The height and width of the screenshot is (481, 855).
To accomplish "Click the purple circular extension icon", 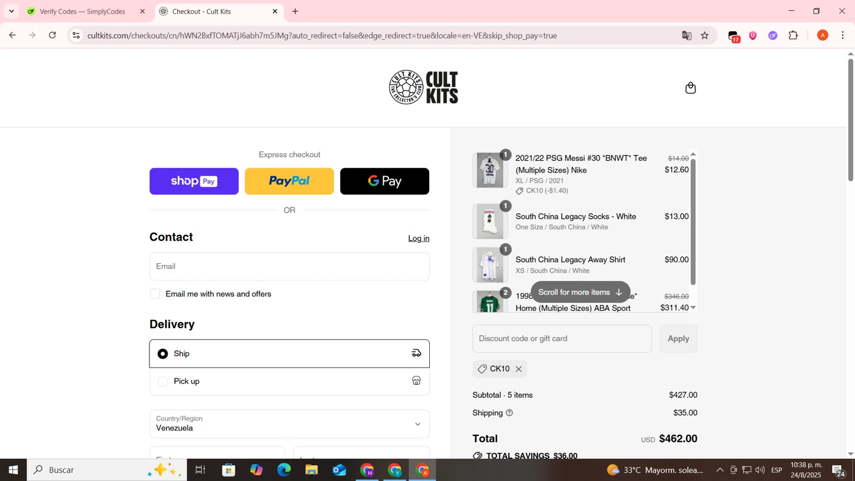I will [x=773, y=35].
